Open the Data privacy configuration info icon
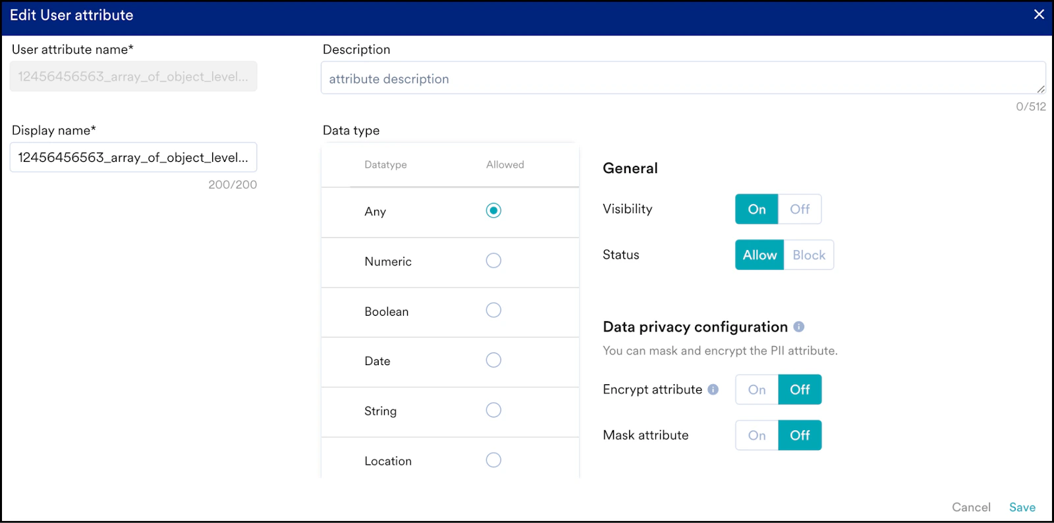 pyautogui.click(x=798, y=327)
